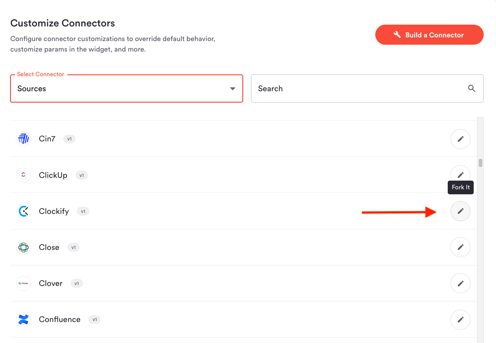Image resolution: width=496 pixels, height=343 pixels.
Task: Select the Cin7 connector name
Action: pos(47,139)
